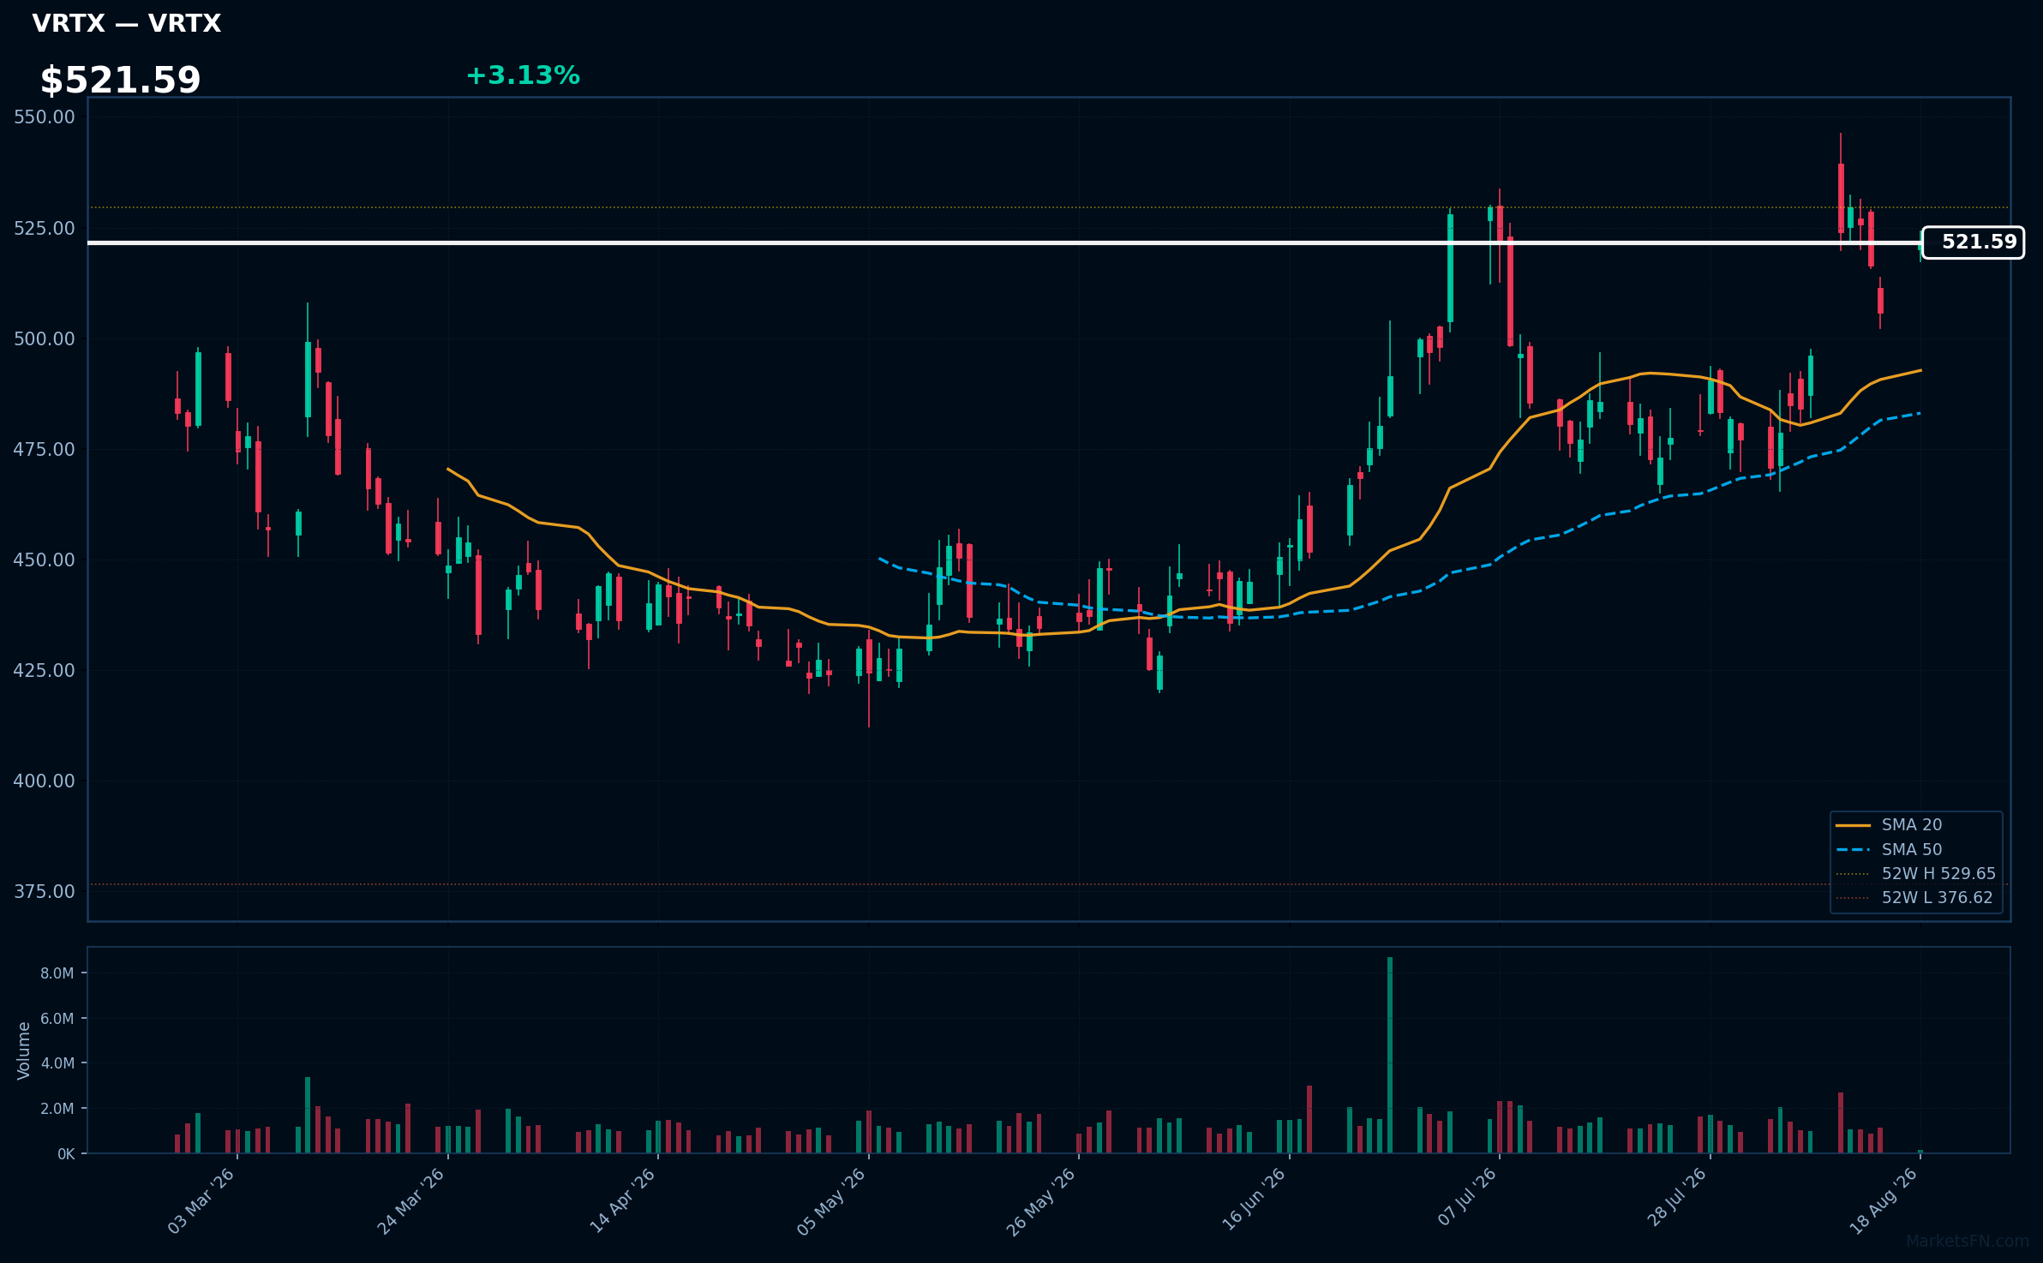
Task: Click the +3.13% change value
Action: [523, 75]
